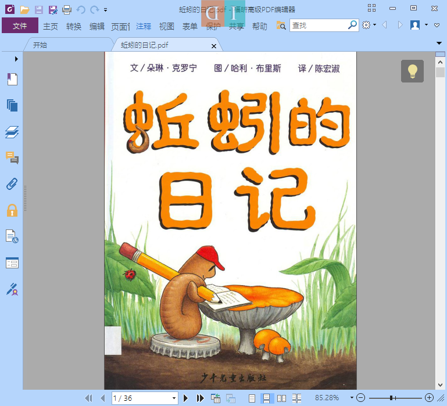Click the Redo arrow
Image resolution: width=447 pixels, height=406 pixels.
tap(94, 10)
